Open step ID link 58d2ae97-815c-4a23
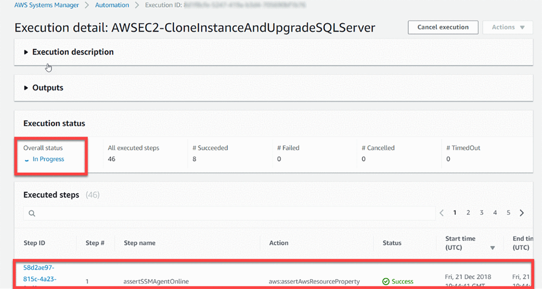This screenshot has width=542, height=289. [x=39, y=273]
